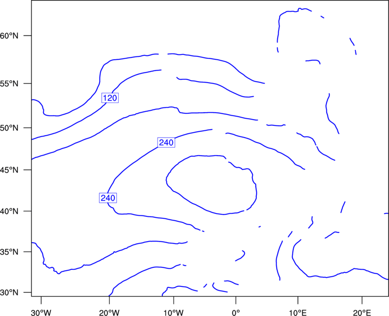Screen dimensions: 389x316
Task: Click the 20°W longitude axis label
Action: pos(109,313)
